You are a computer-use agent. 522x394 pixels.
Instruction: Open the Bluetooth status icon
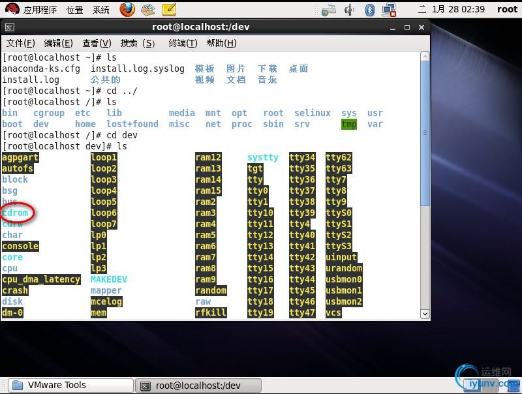click(370, 9)
